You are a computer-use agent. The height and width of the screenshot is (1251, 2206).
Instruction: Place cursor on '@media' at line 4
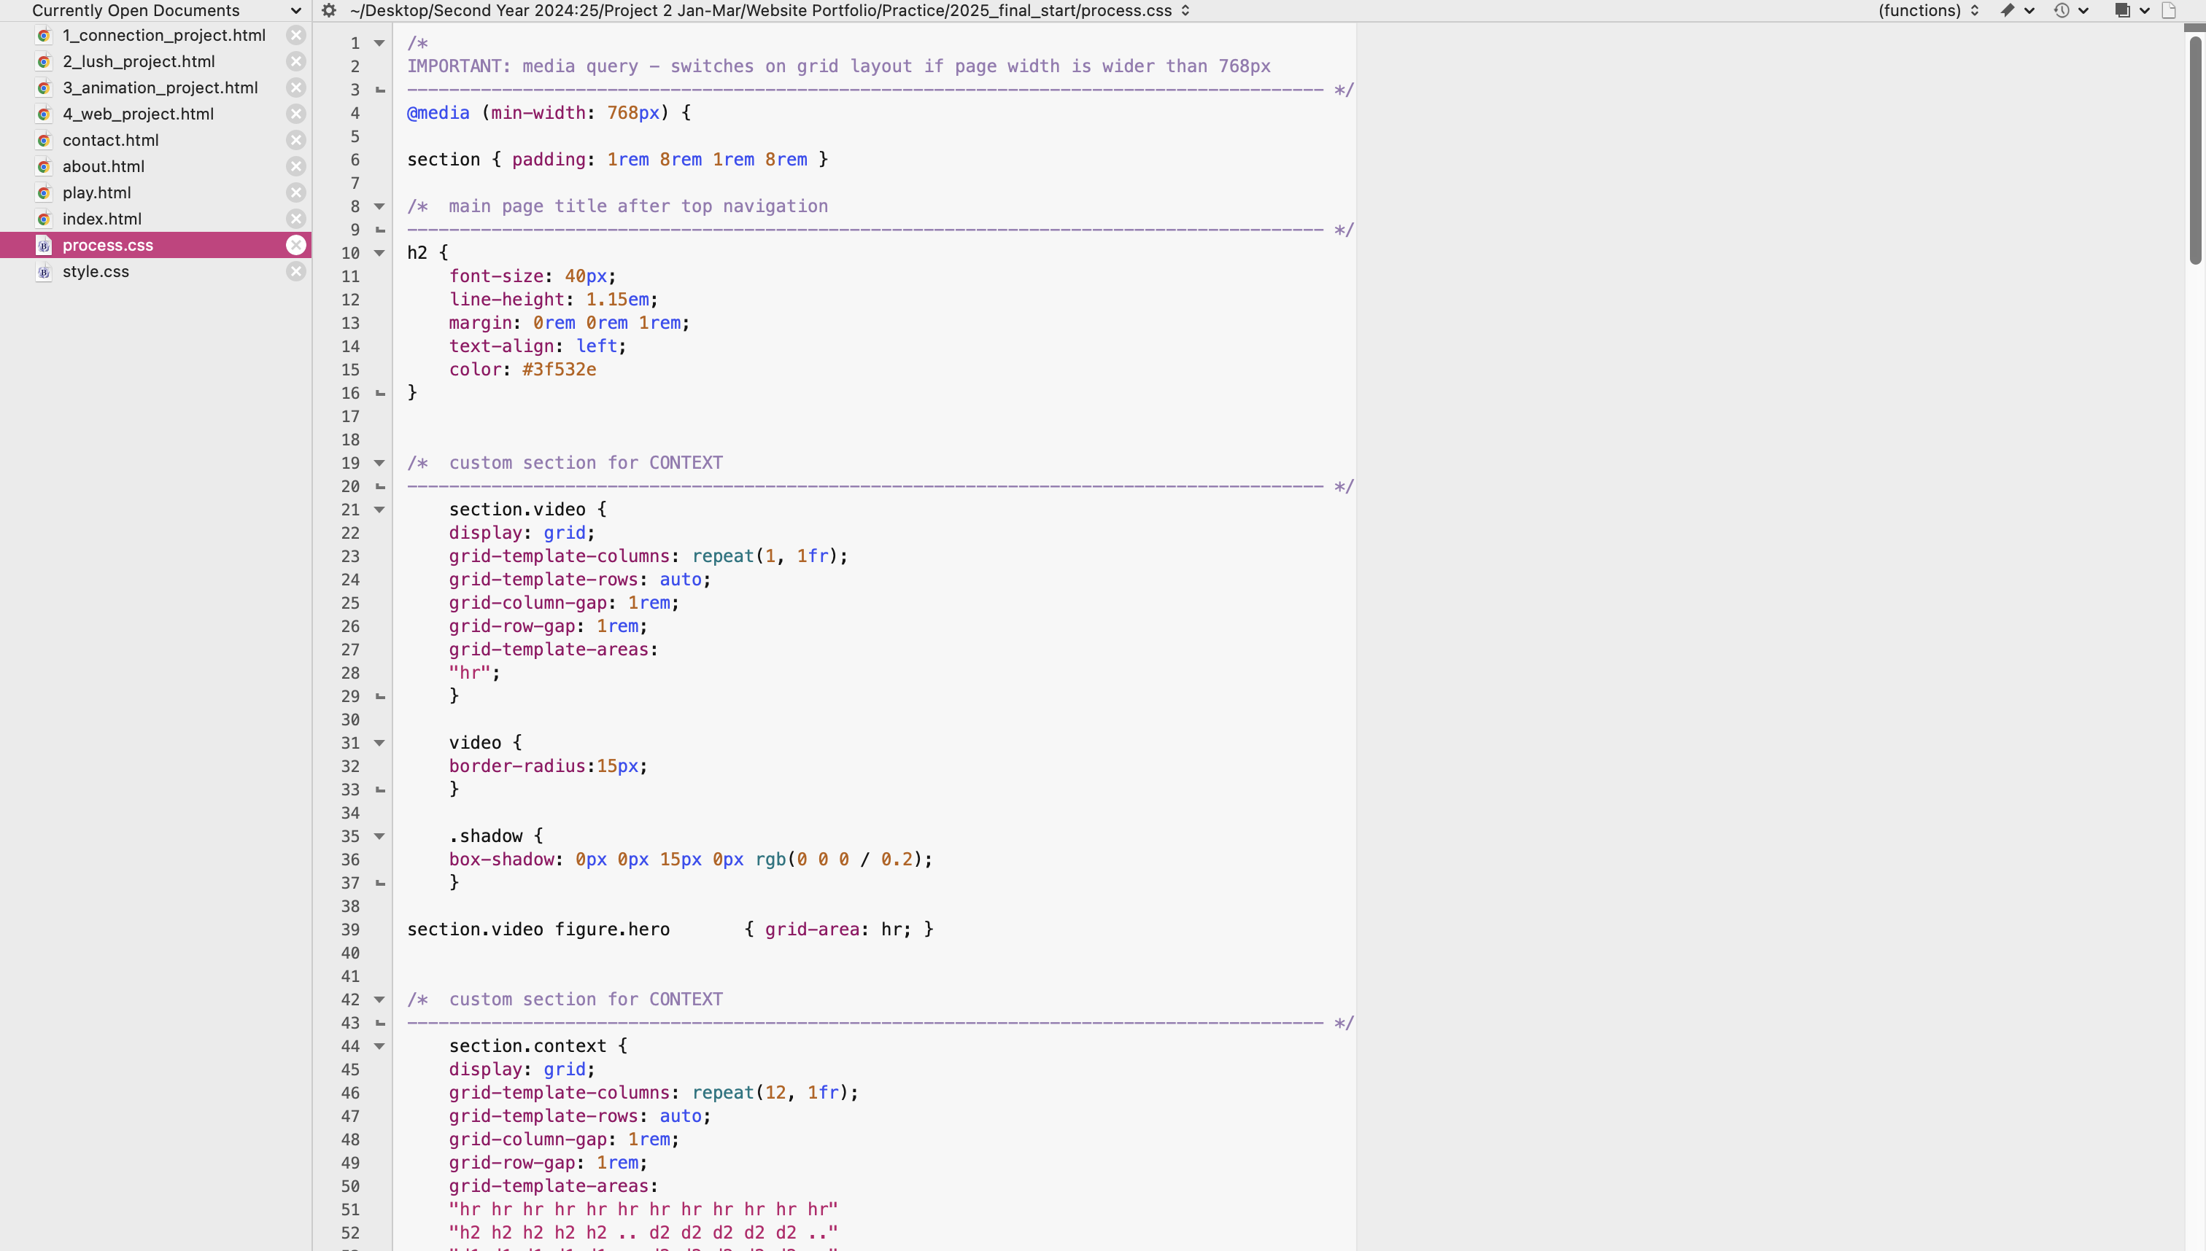(438, 112)
